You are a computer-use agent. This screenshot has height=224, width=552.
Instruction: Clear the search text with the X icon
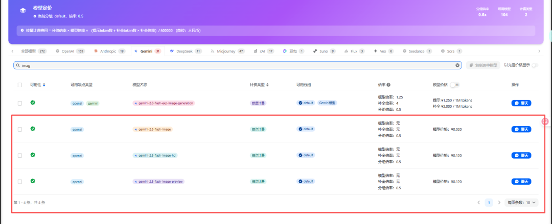[457, 65]
